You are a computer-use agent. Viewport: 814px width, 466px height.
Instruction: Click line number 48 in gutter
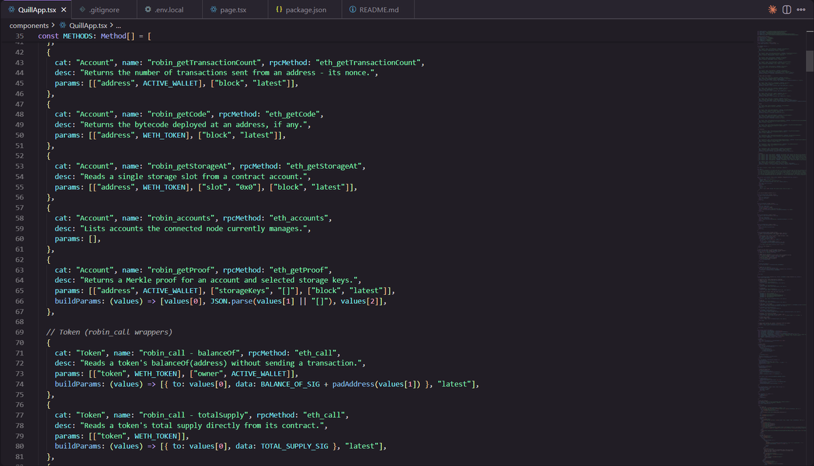[x=19, y=114]
